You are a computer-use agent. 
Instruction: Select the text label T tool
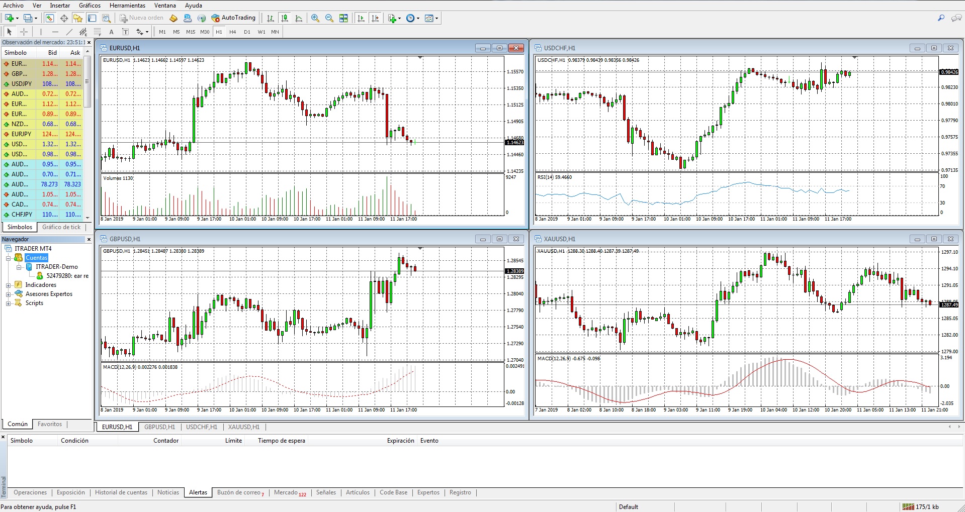[x=126, y=32]
